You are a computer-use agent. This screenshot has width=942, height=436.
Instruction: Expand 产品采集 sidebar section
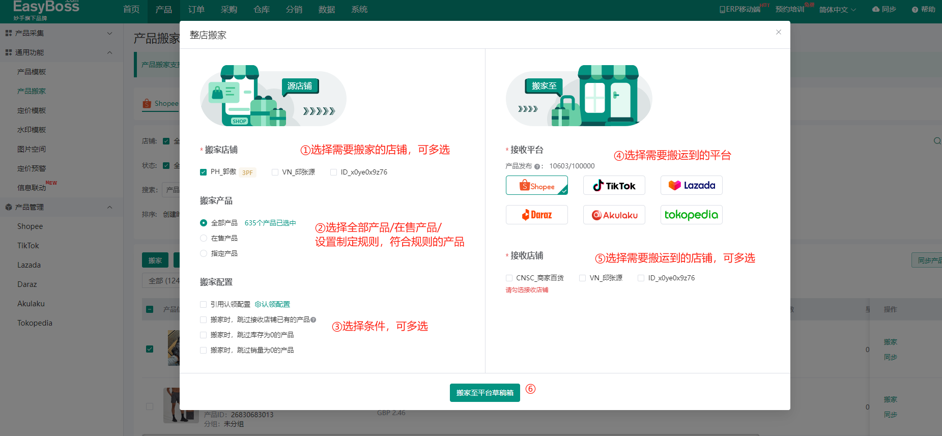tap(109, 33)
